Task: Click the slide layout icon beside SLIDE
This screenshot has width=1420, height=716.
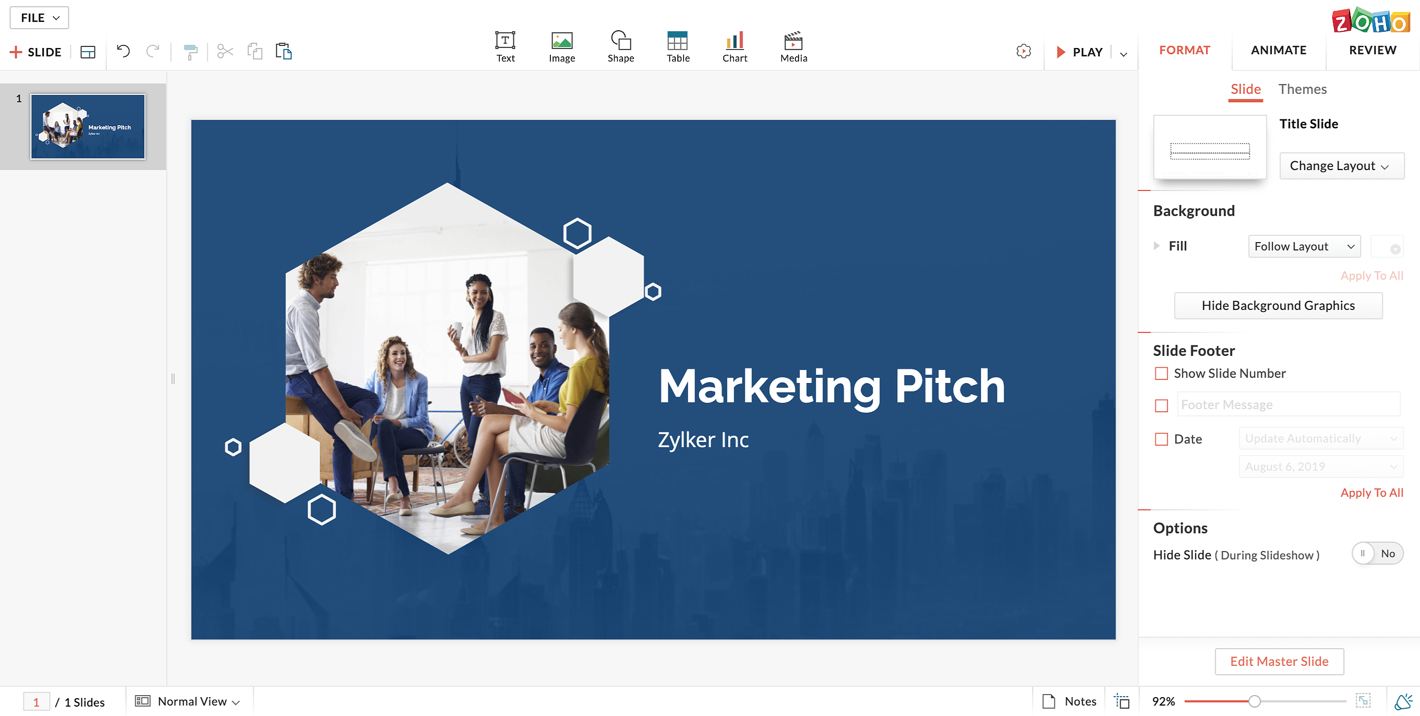Action: point(88,52)
